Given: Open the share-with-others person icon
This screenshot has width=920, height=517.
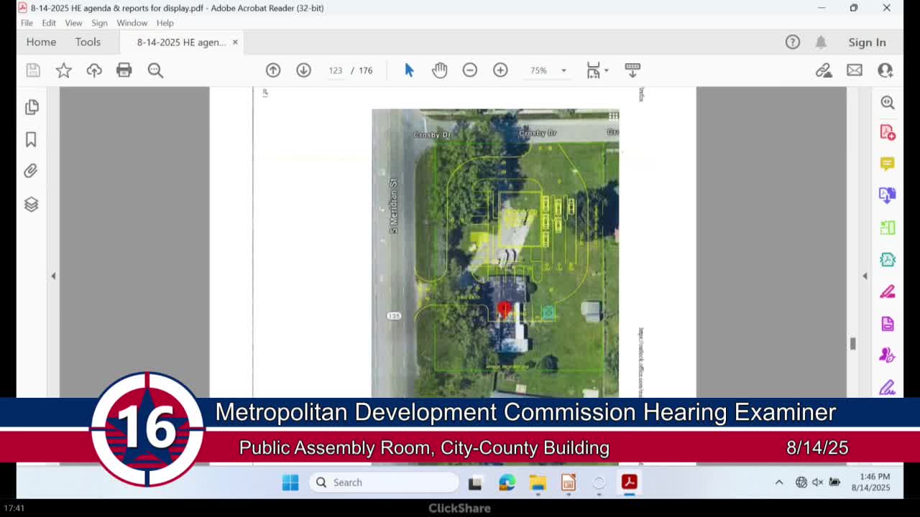Looking at the screenshot, I should 885,70.
